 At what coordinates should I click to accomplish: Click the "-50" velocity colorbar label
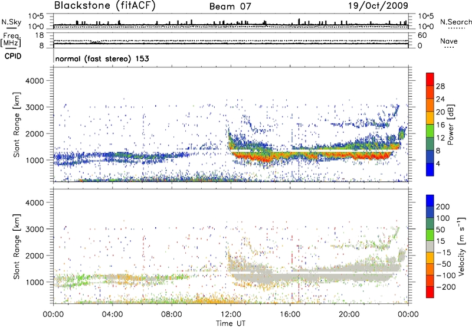[x=443, y=264]
